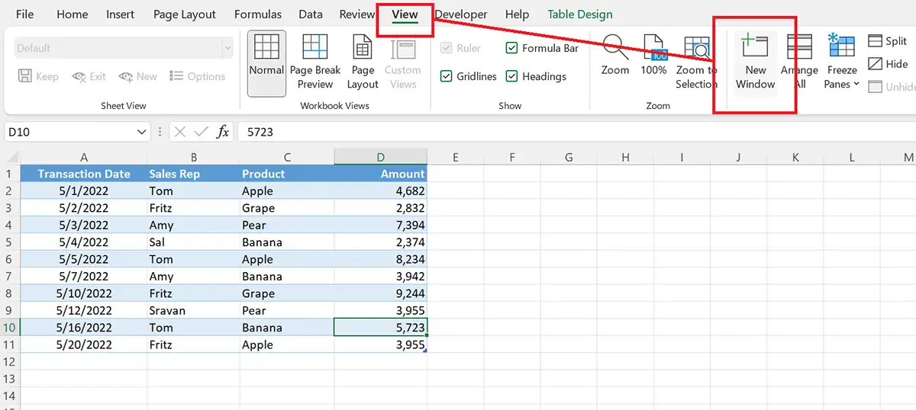Select amount cell 3,942
This screenshot has height=410, width=916.
coord(380,277)
